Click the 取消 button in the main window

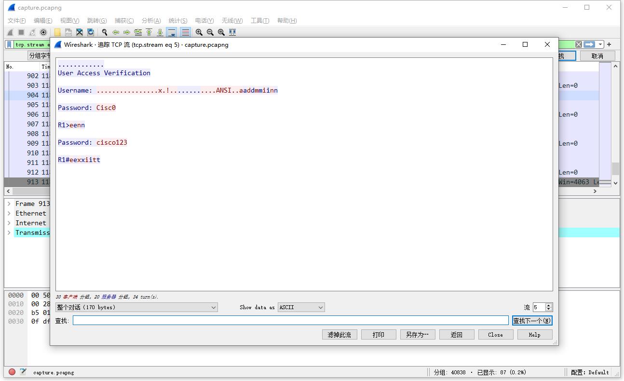[x=597, y=56]
